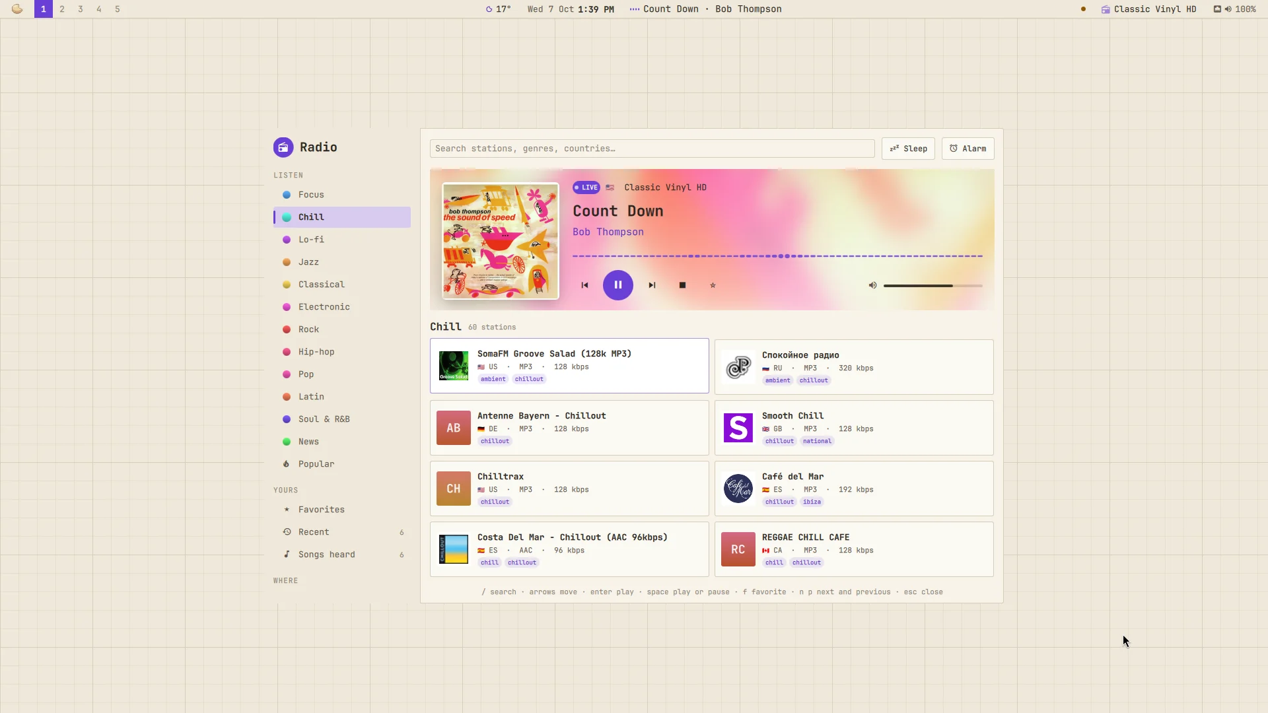Image resolution: width=1268 pixels, height=713 pixels.
Task: Click the Chilltrax CH icon
Action: click(x=453, y=489)
